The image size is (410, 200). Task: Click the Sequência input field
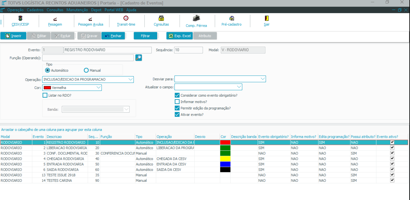(188, 50)
